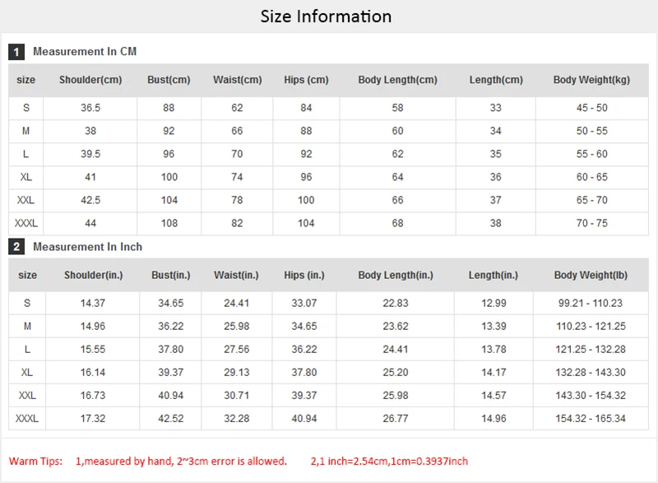The width and height of the screenshot is (658, 483).
Task: Click body length value 58 for S
Action: (397, 108)
